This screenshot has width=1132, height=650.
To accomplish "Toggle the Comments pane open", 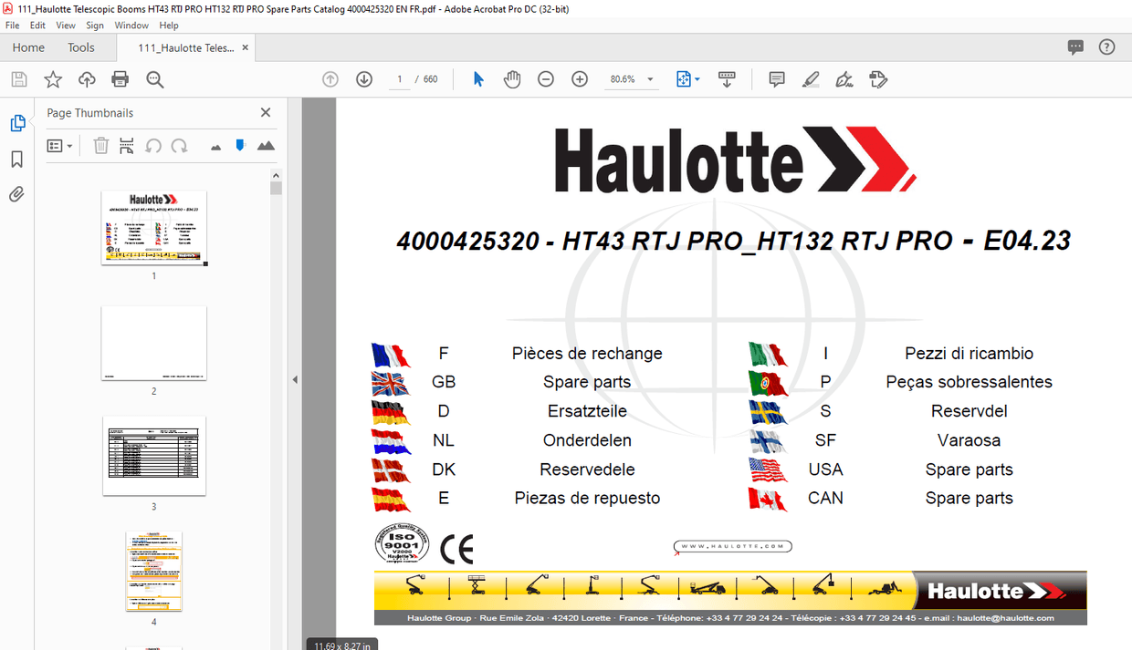I will 1075,46.
